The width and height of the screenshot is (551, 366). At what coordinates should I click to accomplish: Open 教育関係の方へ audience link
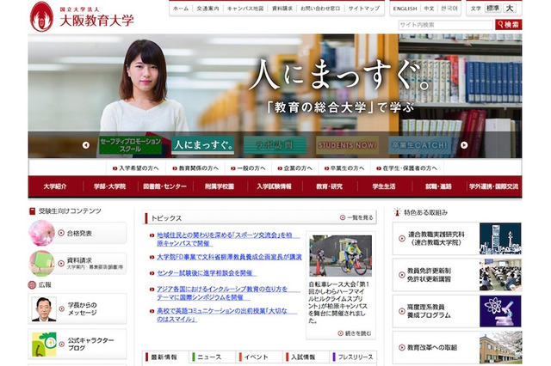click(x=195, y=168)
